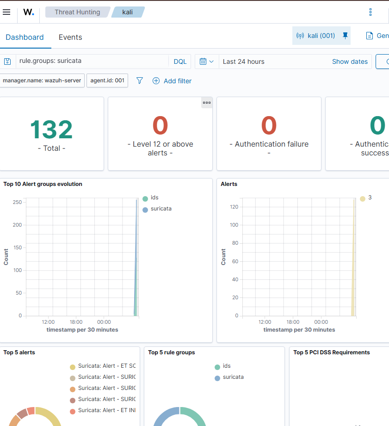
Task: Switch to the Events tab
Action: 70,37
